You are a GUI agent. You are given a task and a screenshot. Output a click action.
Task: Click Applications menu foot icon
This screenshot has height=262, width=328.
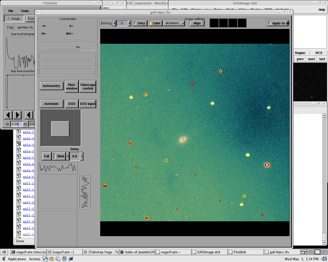tap(4, 259)
